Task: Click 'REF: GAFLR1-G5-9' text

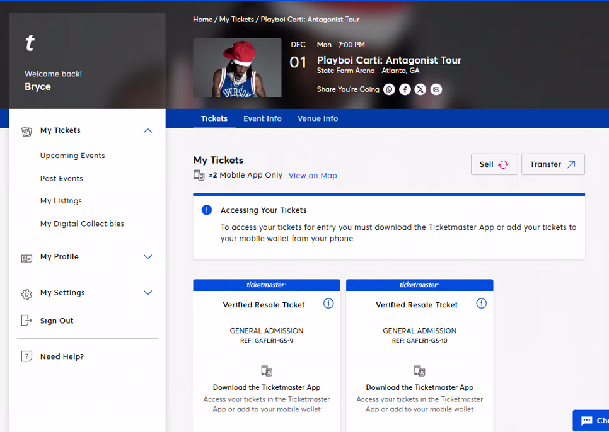Action: pyautogui.click(x=267, y=341)
